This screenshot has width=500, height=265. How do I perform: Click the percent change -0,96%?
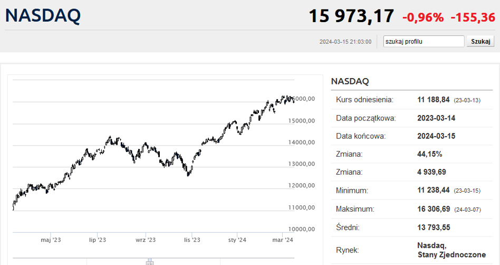(x=423, y=17)
